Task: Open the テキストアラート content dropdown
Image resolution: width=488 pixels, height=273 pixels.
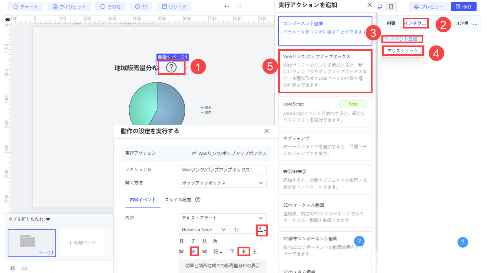Action: pyautogui.click(x=222, y=218)
